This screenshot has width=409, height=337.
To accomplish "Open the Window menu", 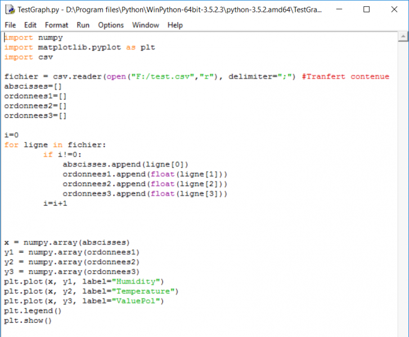I will click(x=145, y=25).
